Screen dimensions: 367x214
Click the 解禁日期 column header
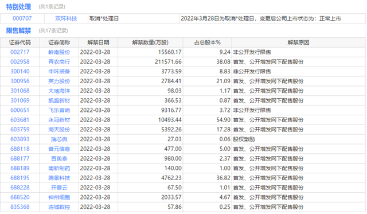click(x=98, y=42)
